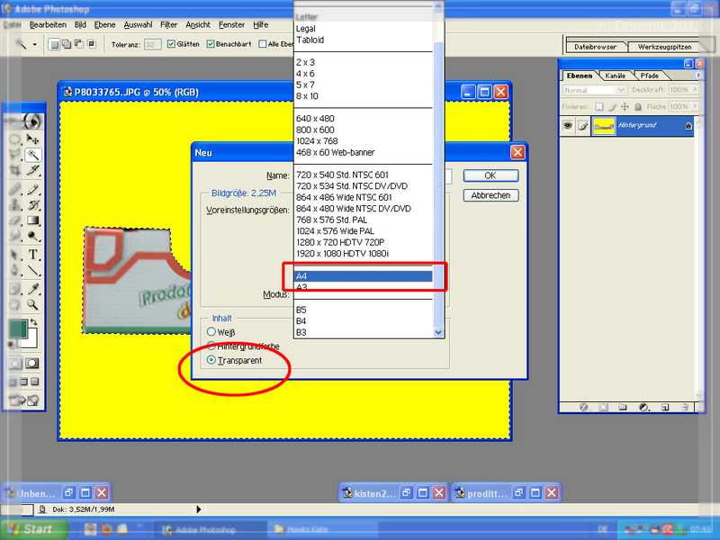Screen dimensions: 720x540
Task: Switch to the Kanäle tab
Action: (616, 76)
